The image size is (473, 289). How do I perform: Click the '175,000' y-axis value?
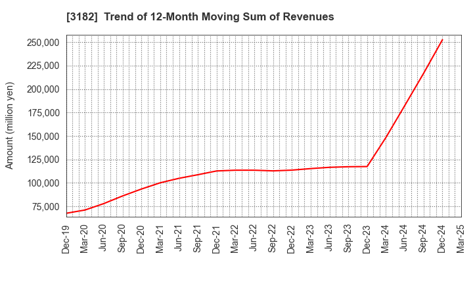[x=44, y=113]
